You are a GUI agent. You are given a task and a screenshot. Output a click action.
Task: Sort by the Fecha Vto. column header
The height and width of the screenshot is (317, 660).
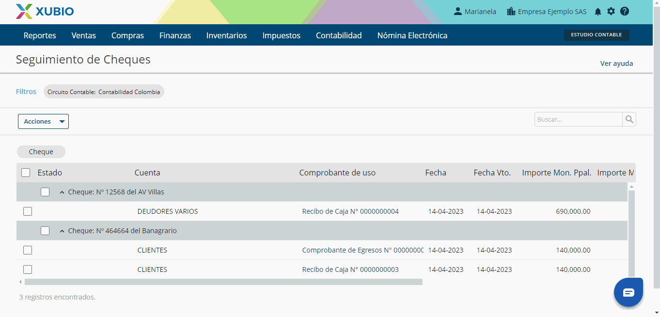click(492, 173)
